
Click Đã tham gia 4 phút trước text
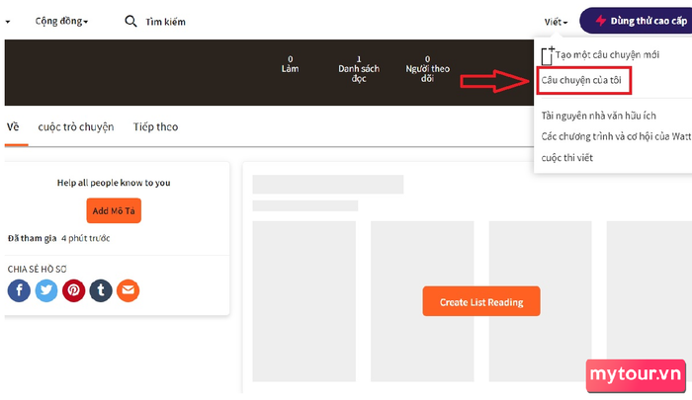[58, 238]
